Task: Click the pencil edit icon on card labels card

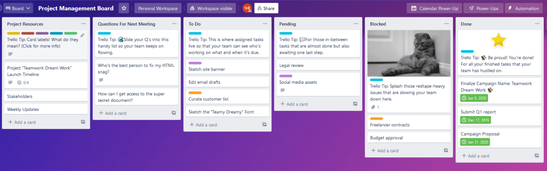Action: tap(82, 35)
